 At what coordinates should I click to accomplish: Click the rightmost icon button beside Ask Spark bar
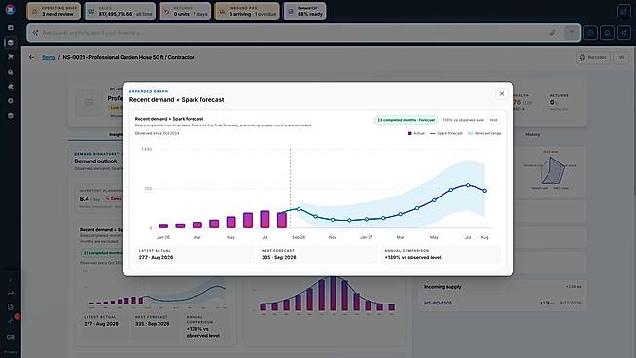pyautogui.click(x=623, y=33)
